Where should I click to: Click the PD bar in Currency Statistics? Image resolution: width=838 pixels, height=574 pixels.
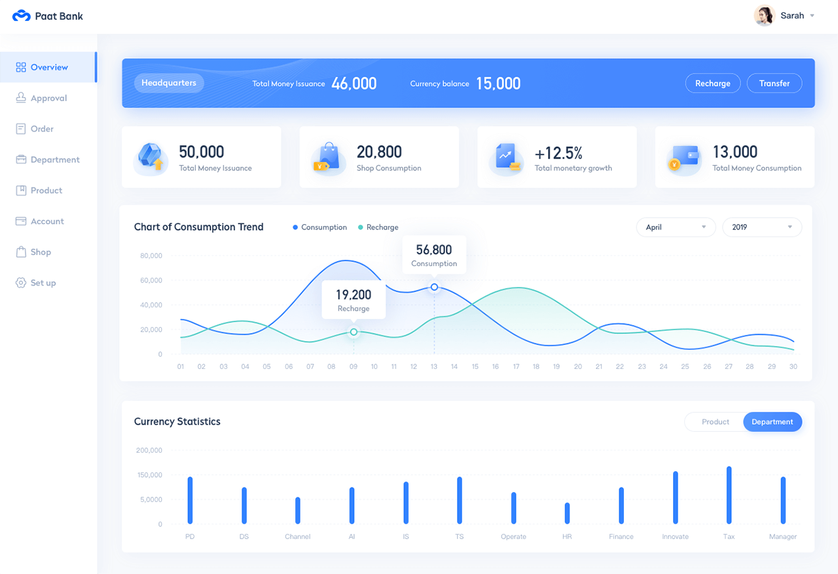(x=190, y=500)
